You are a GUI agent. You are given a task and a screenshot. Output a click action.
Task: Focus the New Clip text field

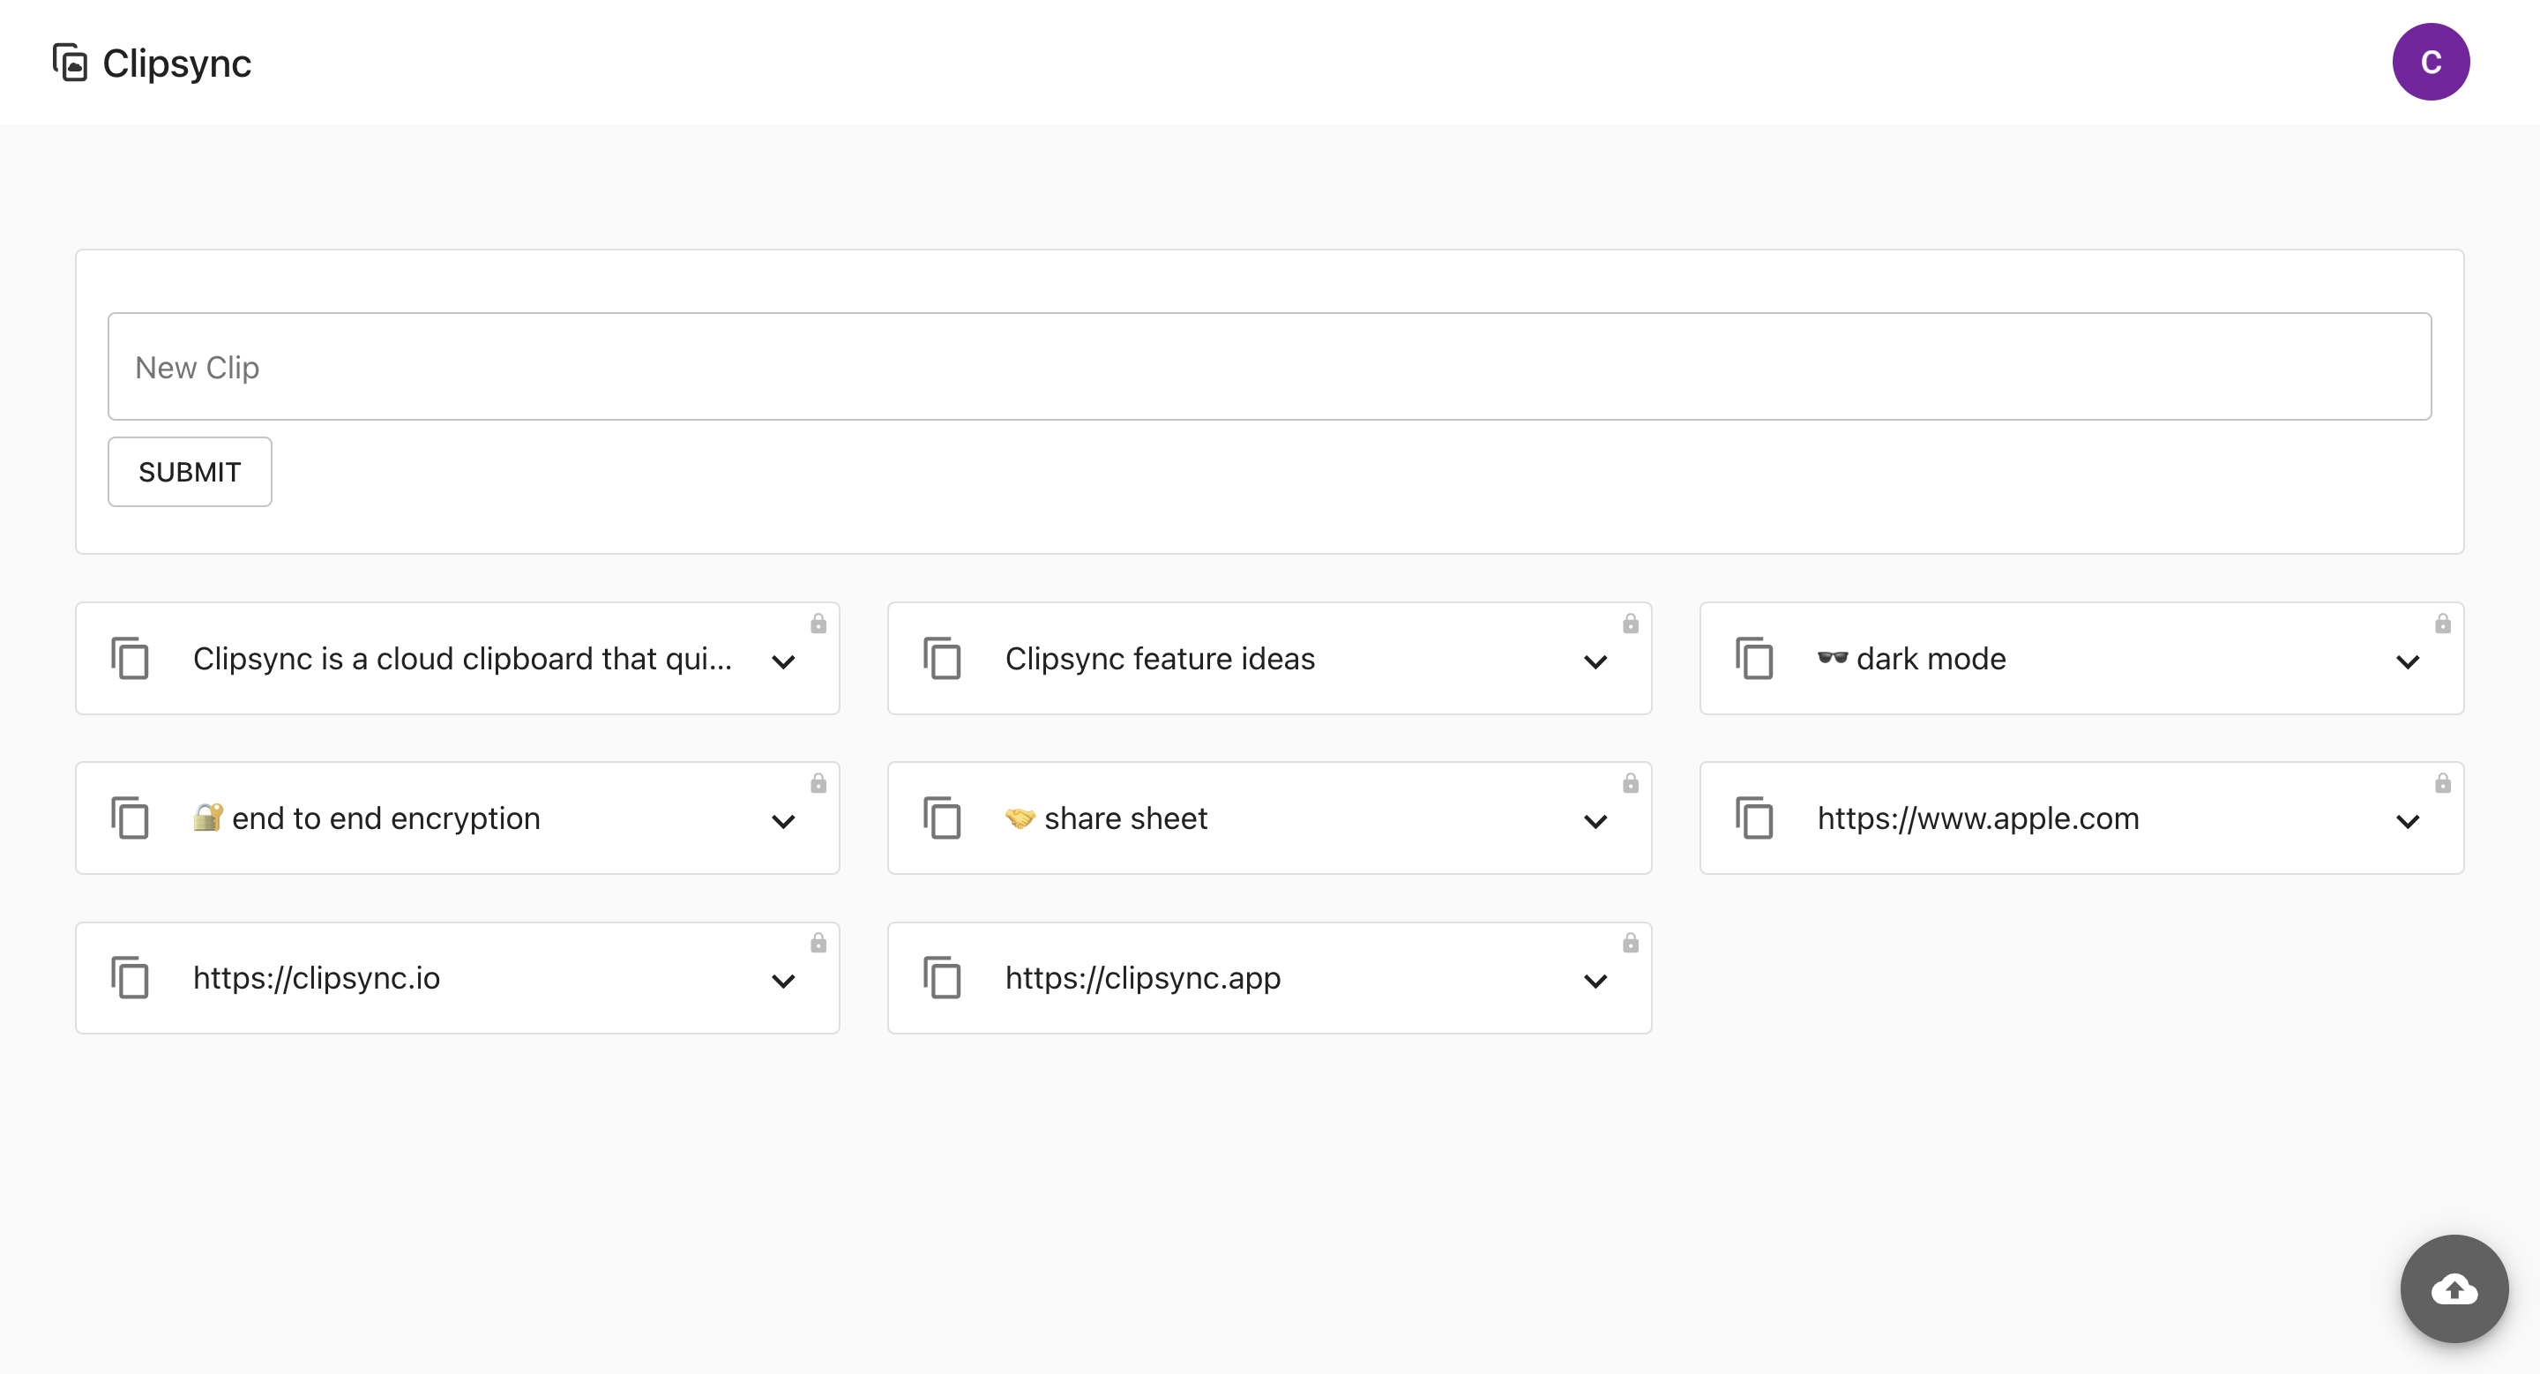click(1269, 367)
